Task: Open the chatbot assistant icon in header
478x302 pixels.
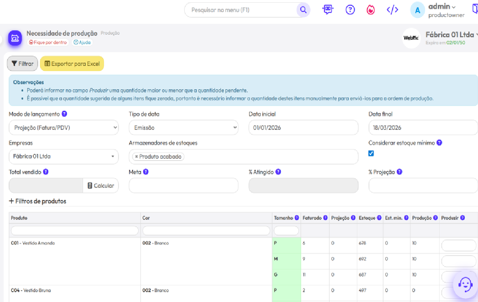Action: (x=327, y=10)
